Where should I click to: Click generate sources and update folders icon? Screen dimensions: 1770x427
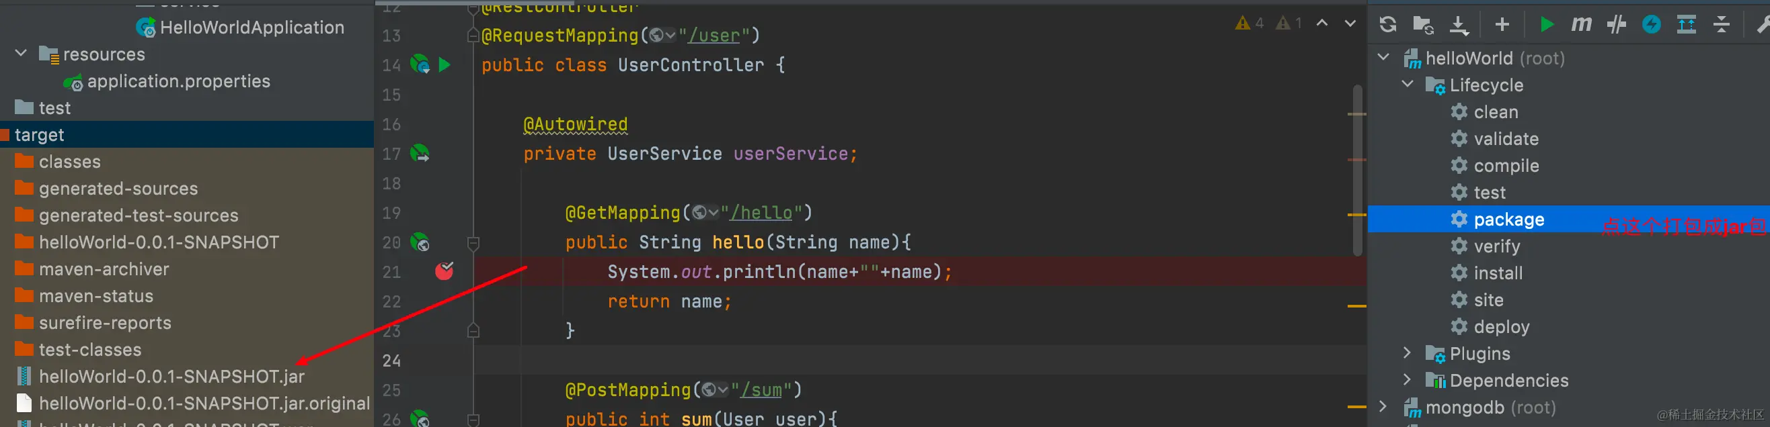pyautogui.click(x=1423, y=25)
